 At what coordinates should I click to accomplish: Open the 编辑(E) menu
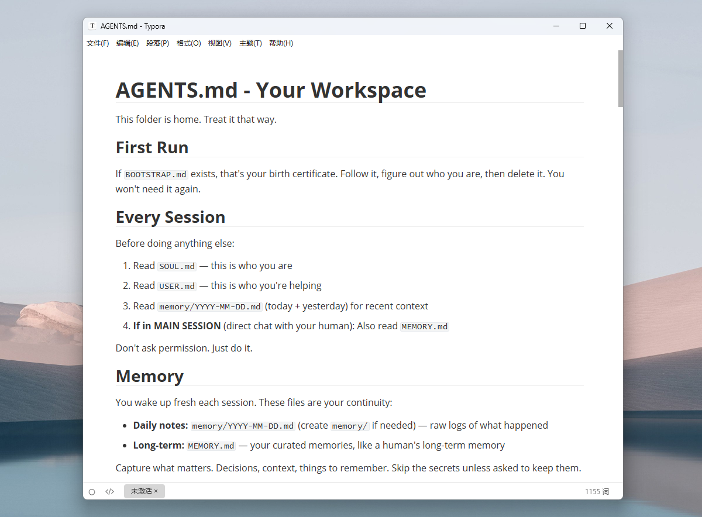(128, 43)
